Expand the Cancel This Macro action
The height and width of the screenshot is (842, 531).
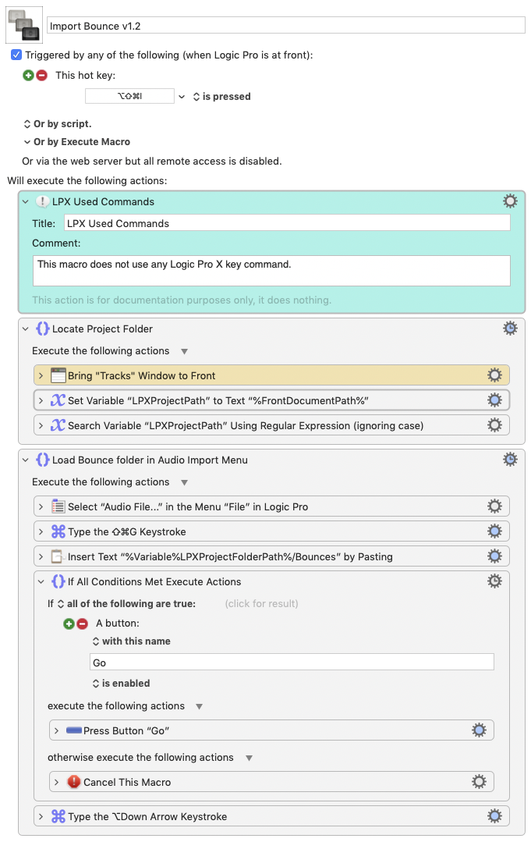tap(56, 783)
